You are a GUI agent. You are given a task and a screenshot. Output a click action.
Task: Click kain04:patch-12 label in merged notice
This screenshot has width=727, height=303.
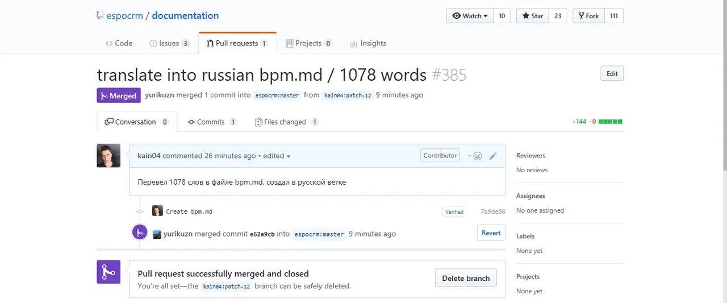click(x=227, y=286)
